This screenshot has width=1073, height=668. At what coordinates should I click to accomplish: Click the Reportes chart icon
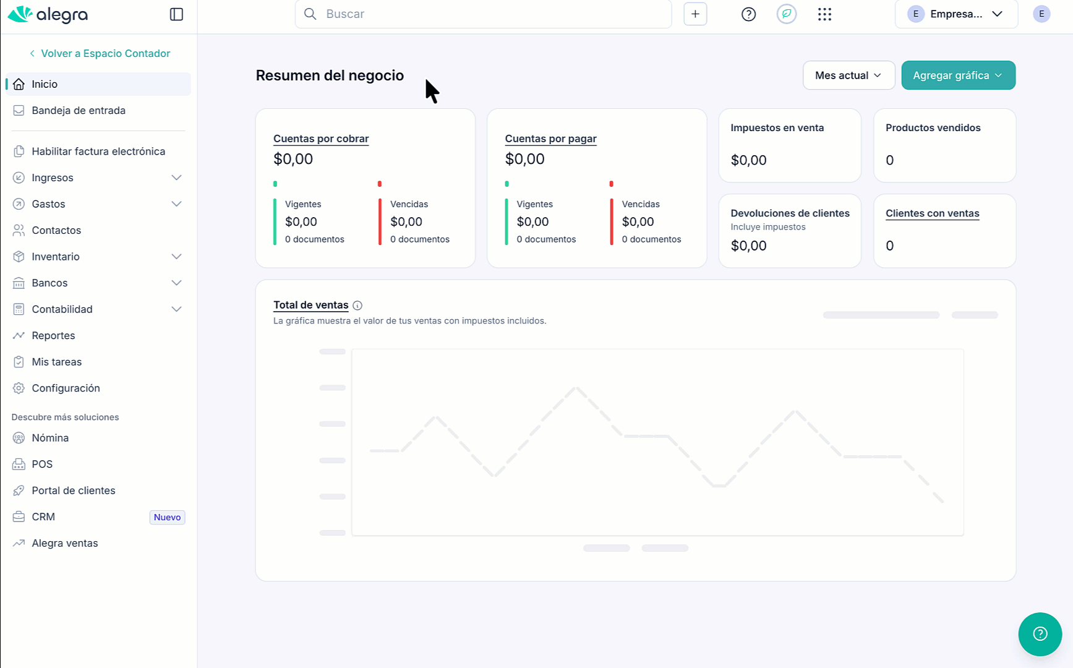click(x=19, y=335)
